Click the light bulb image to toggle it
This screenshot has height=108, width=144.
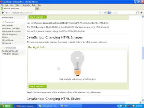(x=77, y=63)
